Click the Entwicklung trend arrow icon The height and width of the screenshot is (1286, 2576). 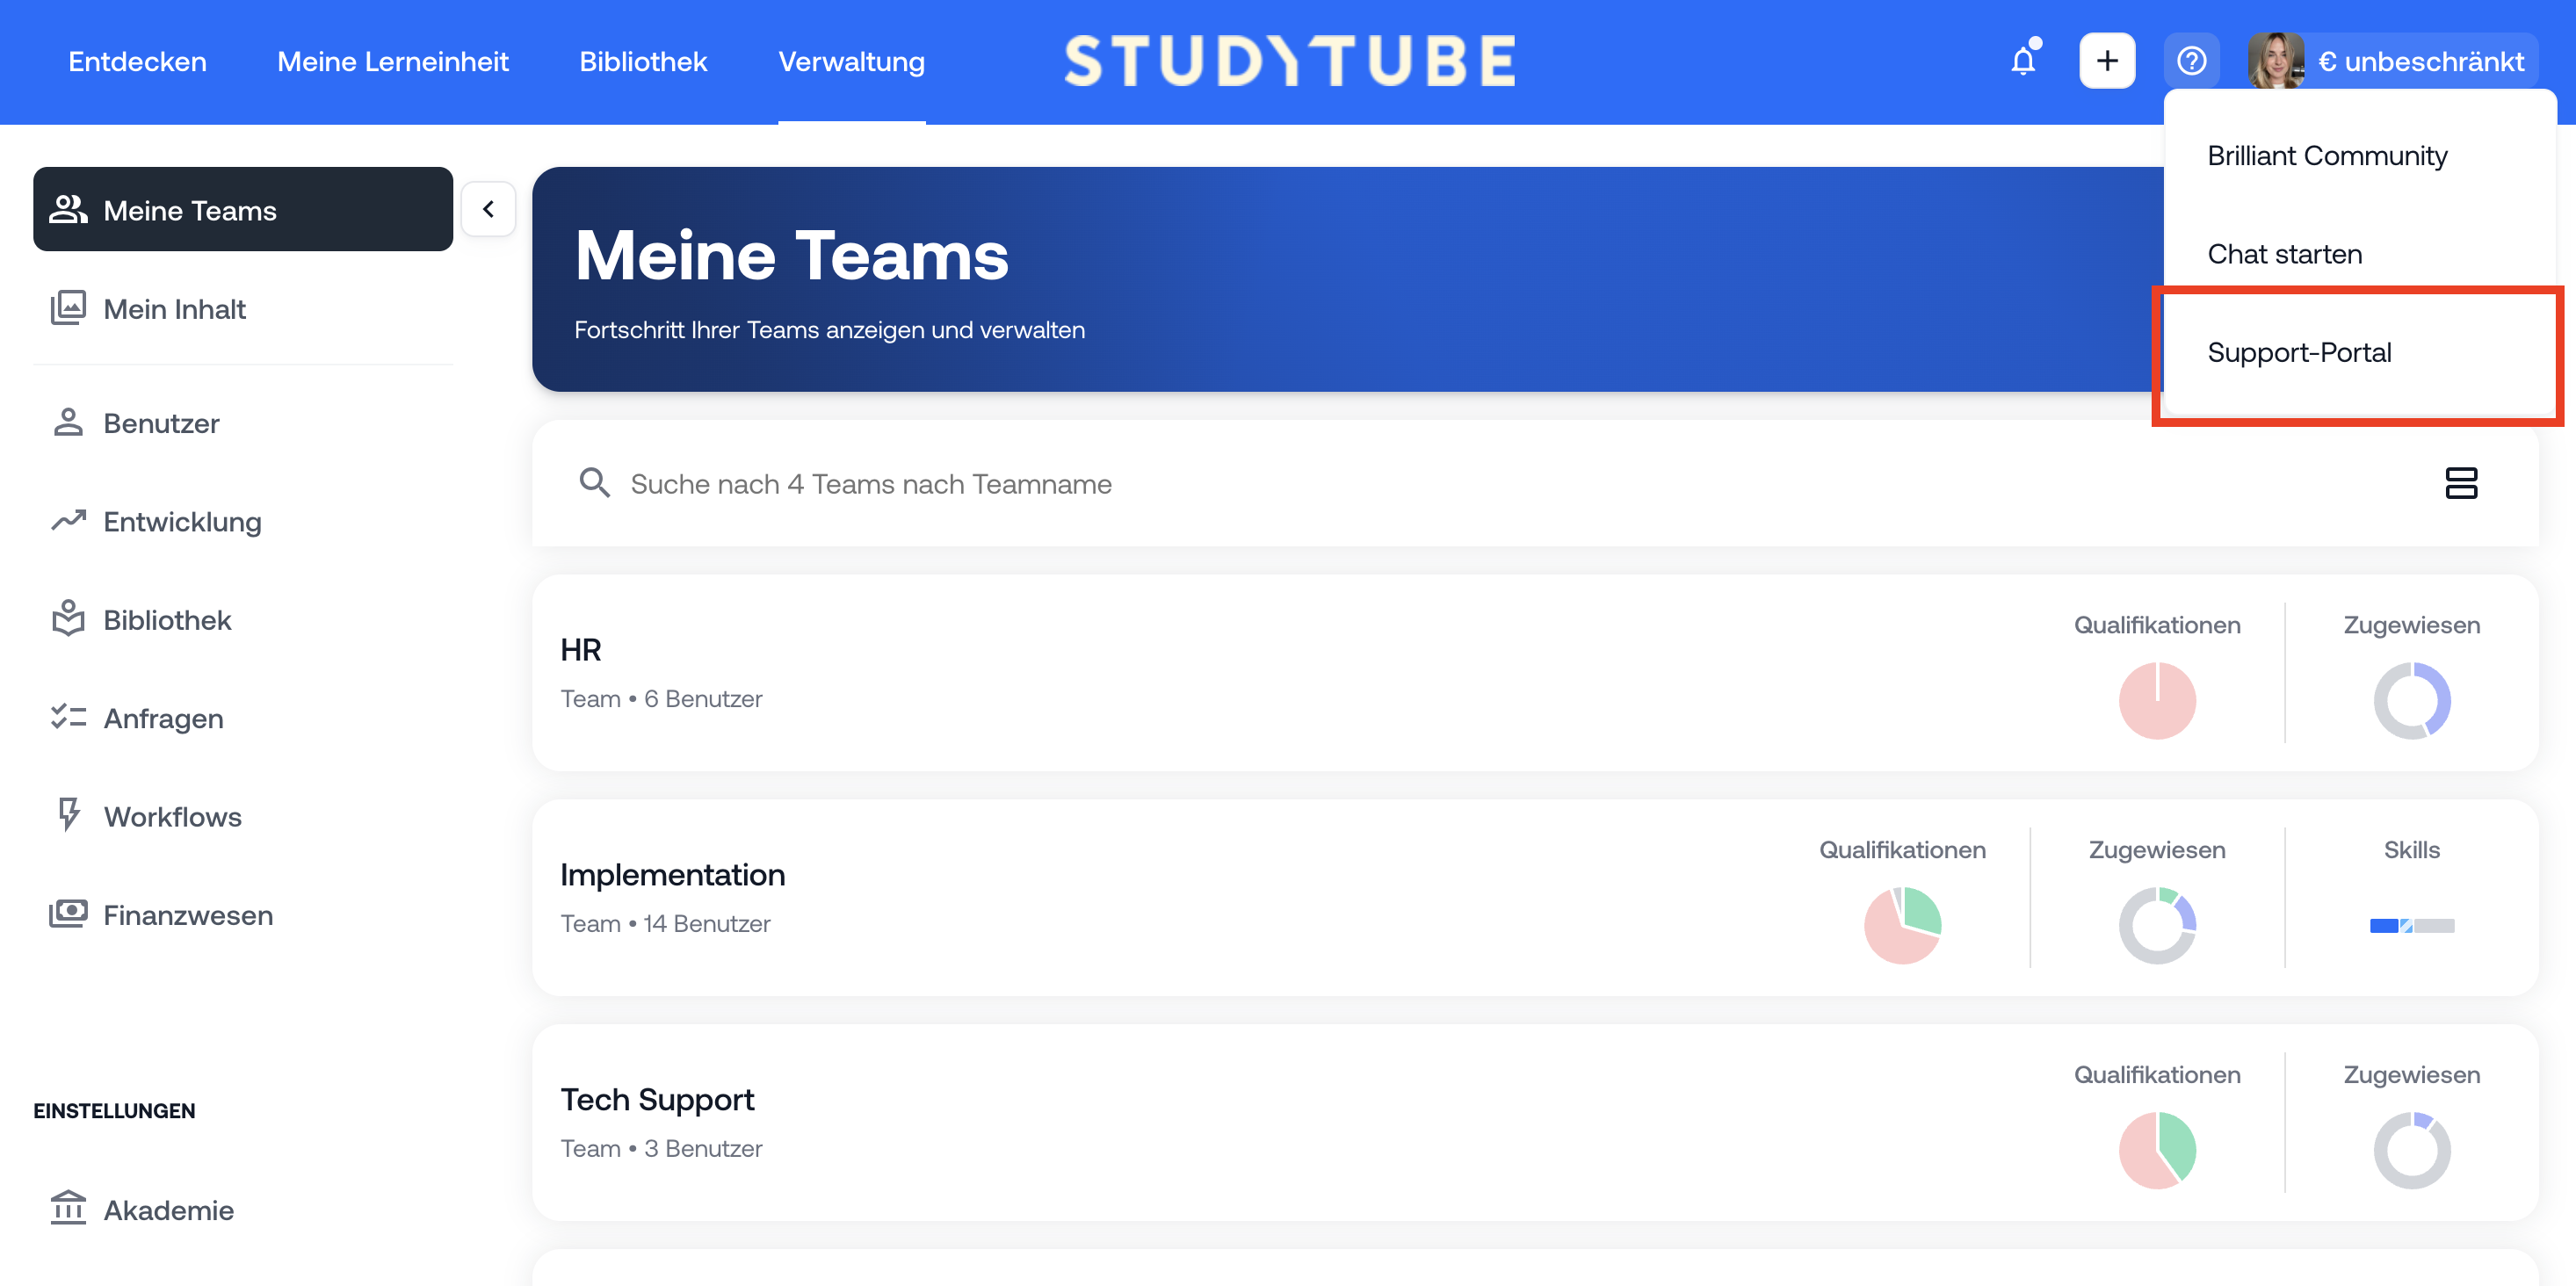68,521
